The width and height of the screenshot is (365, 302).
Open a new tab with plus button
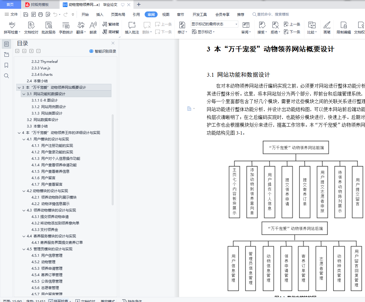[139, 4]
